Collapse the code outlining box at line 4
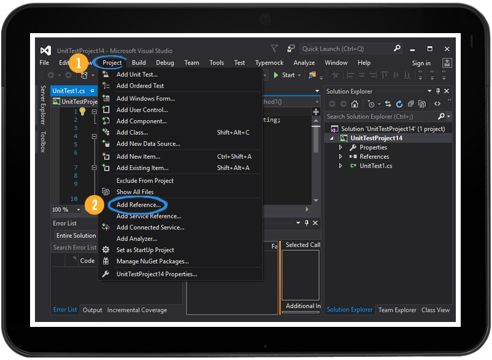Image resolution: width=492 pixels, height=360 pixels. (x=94, y=136)
